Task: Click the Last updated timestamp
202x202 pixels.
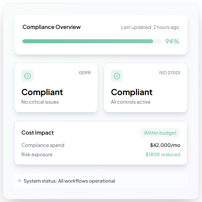Action: pyautogui.click(x=150, y=27)
